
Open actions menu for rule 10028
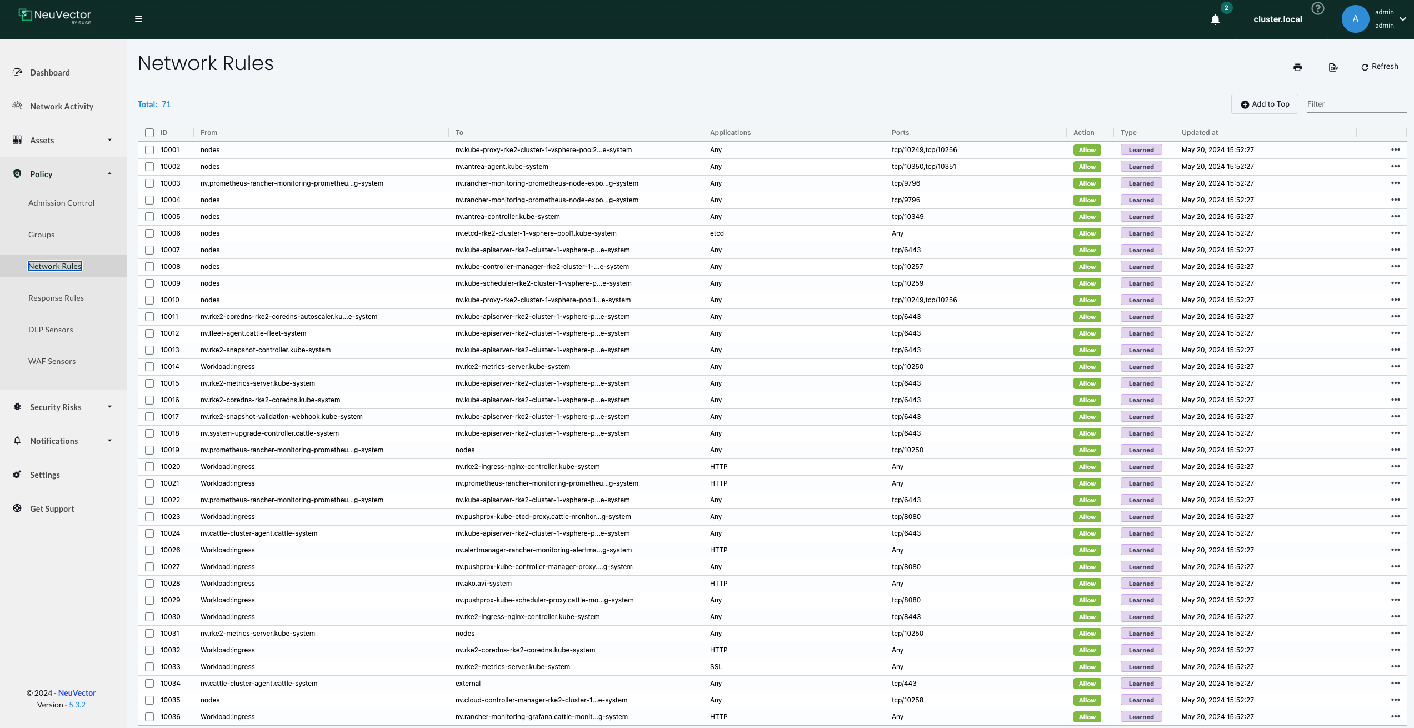coord(1395,583)
